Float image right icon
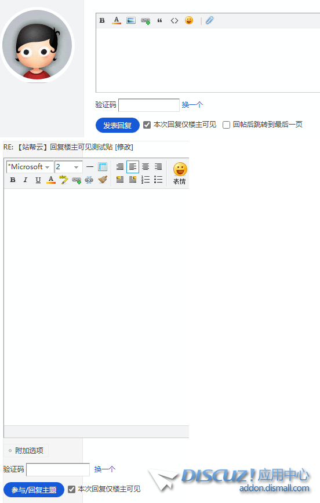This screenshot has width=320, height=503. pos(133,180)
